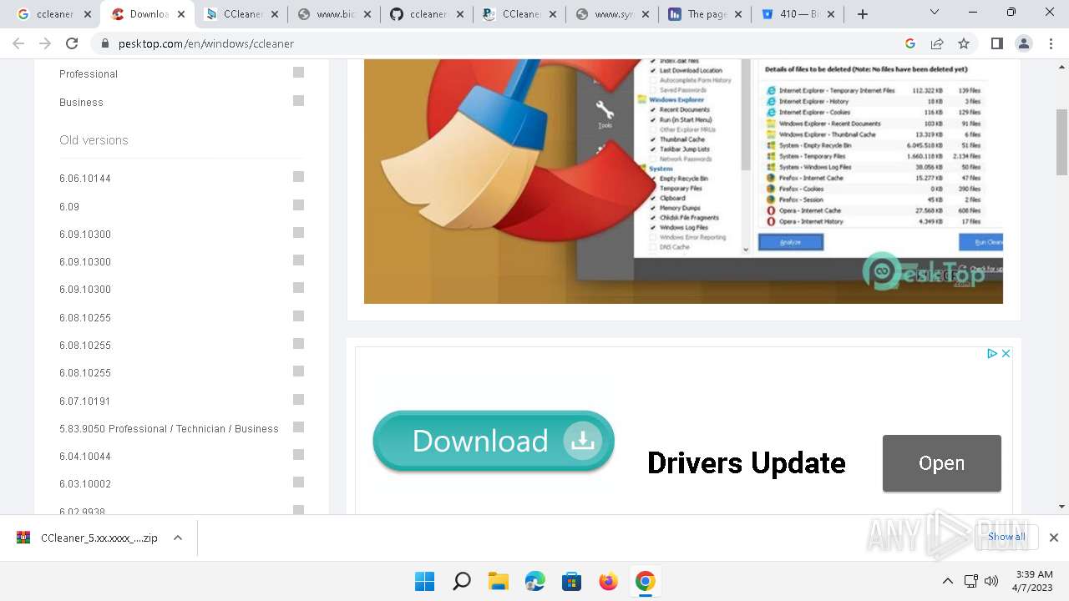Close the www.bic tab
Image resolution: width=1069 pixels, height=601 pixels.
tap(367, 14)
